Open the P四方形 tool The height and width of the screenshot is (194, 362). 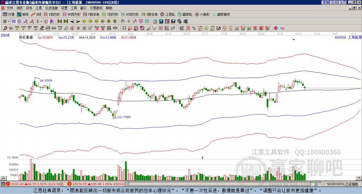point(52,14)
